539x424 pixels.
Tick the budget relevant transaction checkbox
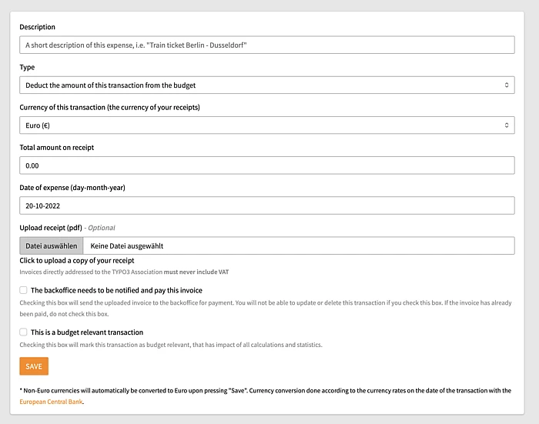[x=23, y=332]
